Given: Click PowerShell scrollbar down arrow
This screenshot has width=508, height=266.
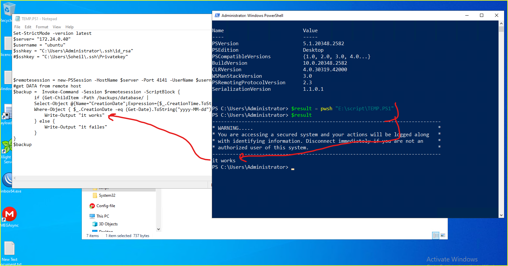Looking at the screenshot, I should coord(501,215).
